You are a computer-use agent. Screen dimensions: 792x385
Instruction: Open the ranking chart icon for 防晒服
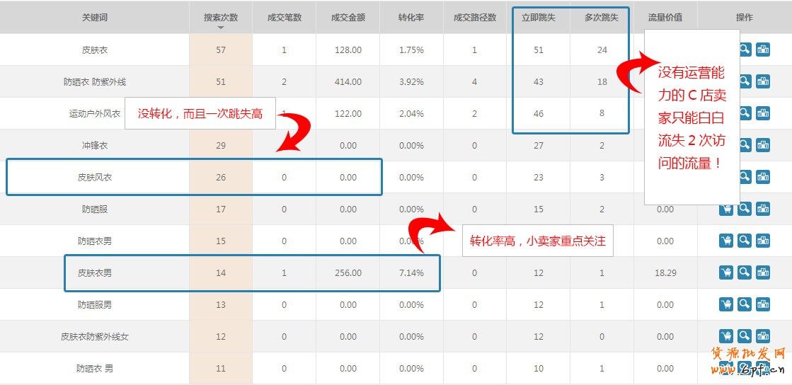[x=762, y=209]
